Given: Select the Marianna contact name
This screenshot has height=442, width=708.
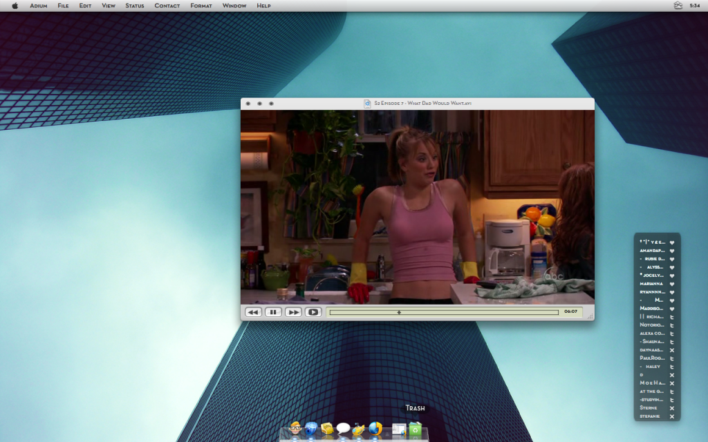Looking at the screenshot, I should (651, 284).
